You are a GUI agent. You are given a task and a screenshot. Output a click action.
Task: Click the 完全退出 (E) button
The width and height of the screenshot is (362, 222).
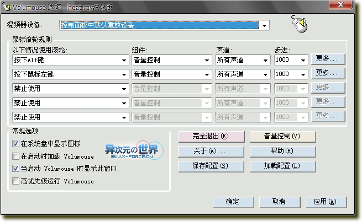coord(211,137)
